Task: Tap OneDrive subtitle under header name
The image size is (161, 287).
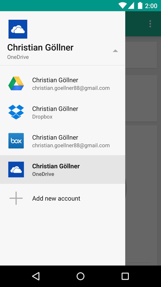Action: [x=18, y=57]
